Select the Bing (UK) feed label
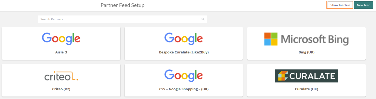The width and height of the screenshot is (376, 99). point(306,52)
